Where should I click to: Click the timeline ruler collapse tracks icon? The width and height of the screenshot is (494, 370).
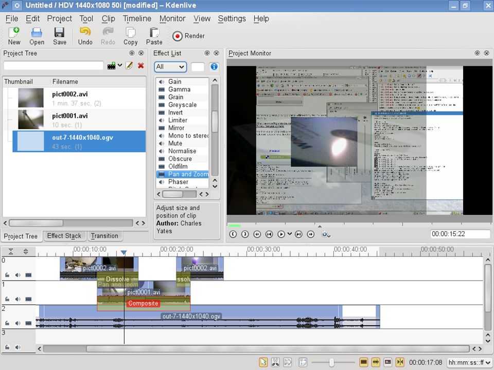11,251
